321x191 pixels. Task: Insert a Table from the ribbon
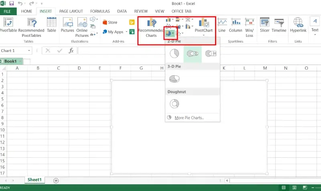[x=51, y=25]
